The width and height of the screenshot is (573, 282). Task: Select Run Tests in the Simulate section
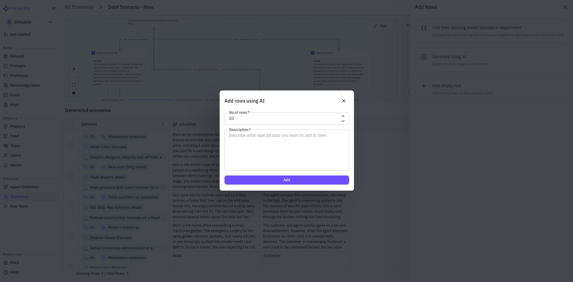[x=19, y=206]
